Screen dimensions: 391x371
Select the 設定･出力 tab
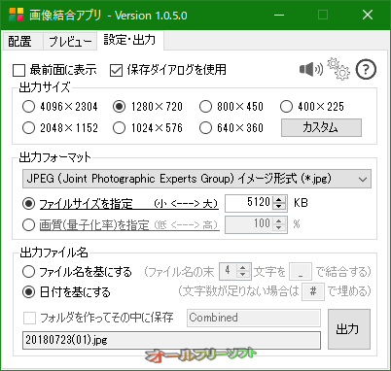(x=129, y=40)
